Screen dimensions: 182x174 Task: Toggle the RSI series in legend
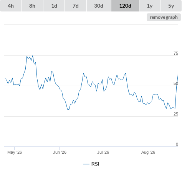(95, 164)
